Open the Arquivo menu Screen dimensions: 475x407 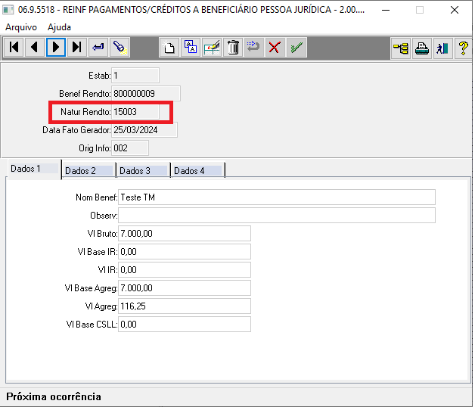(x=21, y=27)
